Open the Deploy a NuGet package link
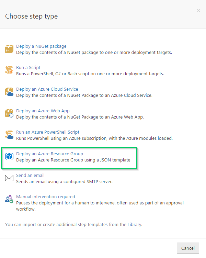Image resolution: width=206 pixels, height=258 pixels. [x=41, y=46]
